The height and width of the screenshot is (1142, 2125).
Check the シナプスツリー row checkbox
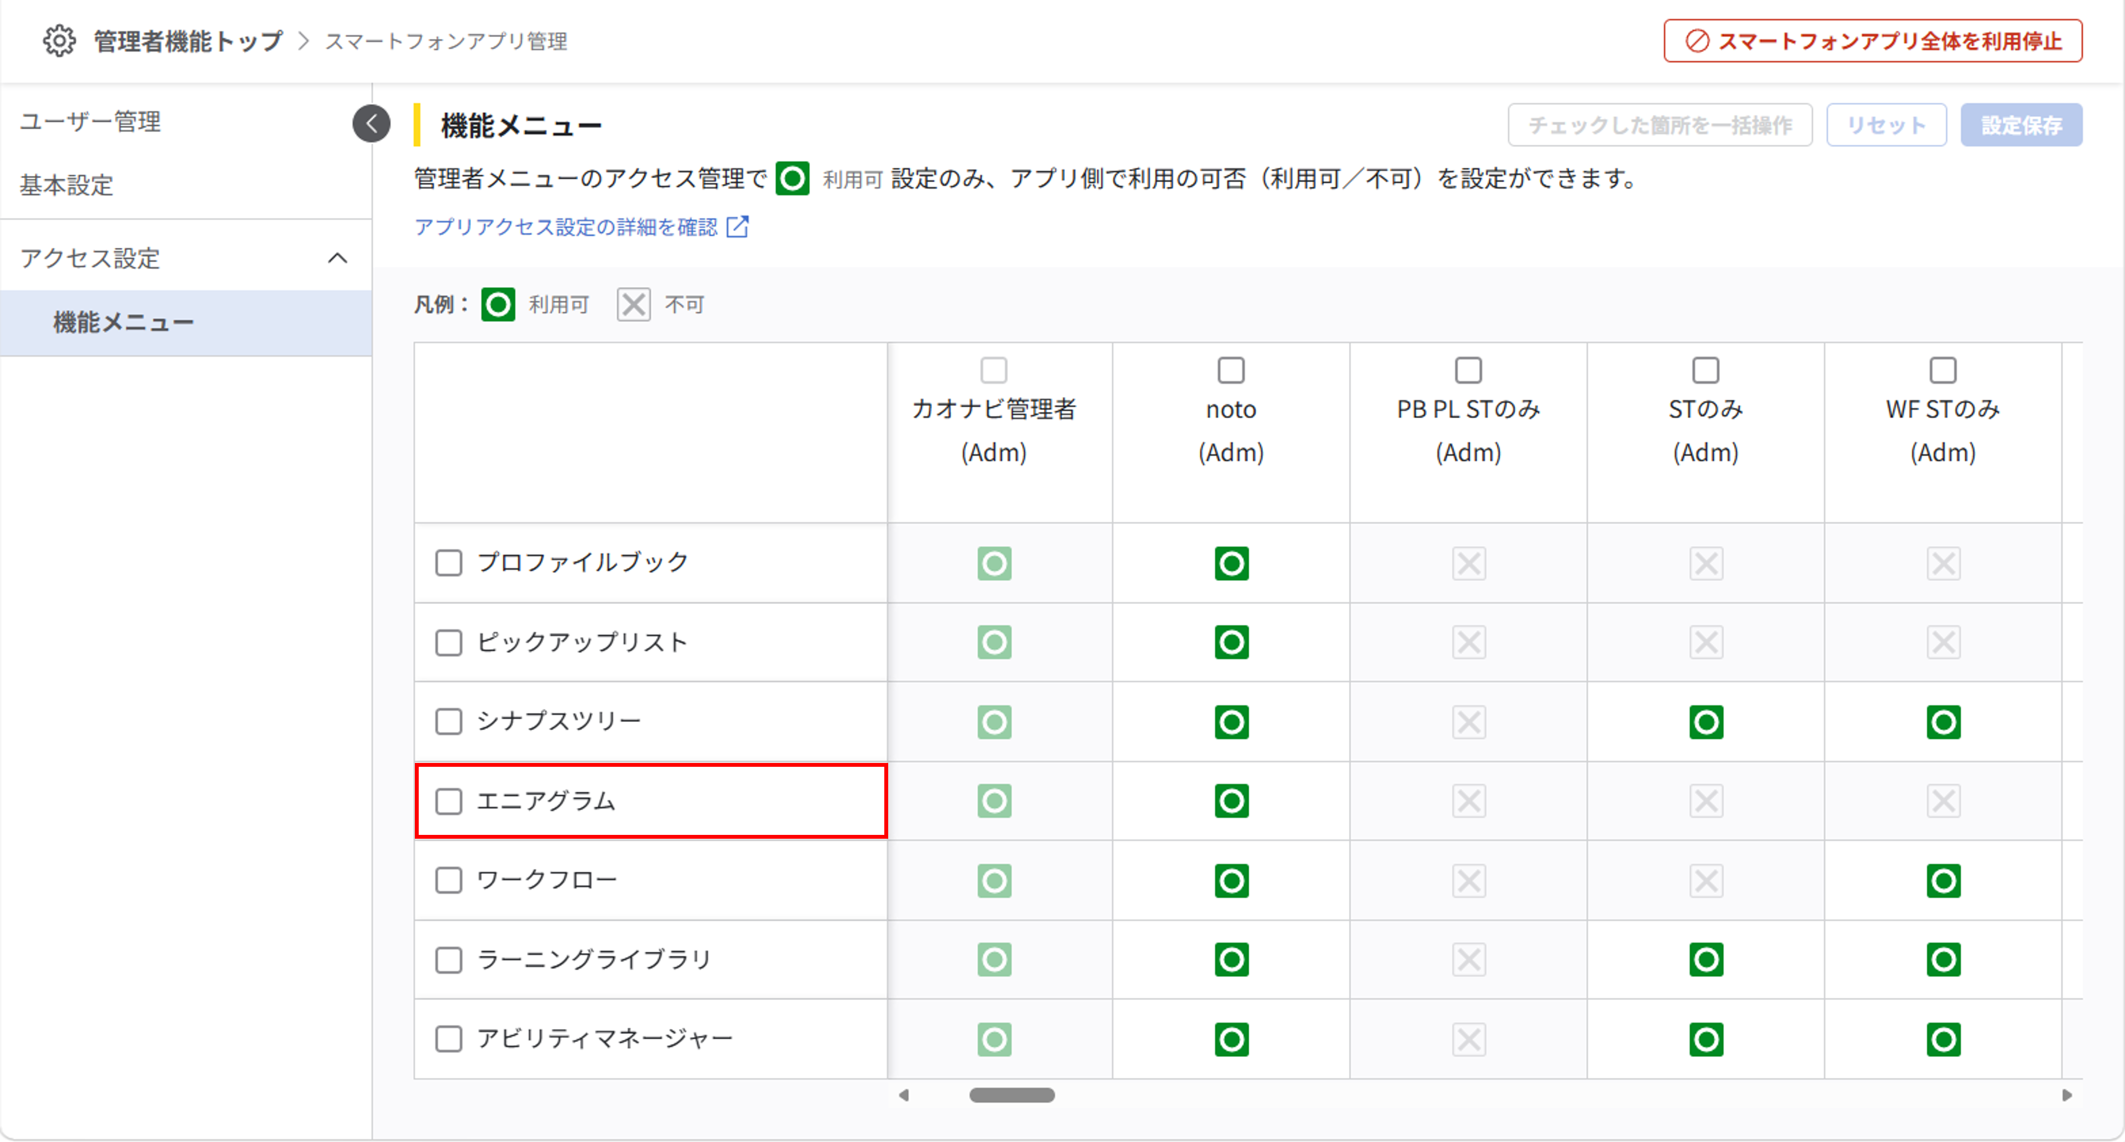[449, 721]
